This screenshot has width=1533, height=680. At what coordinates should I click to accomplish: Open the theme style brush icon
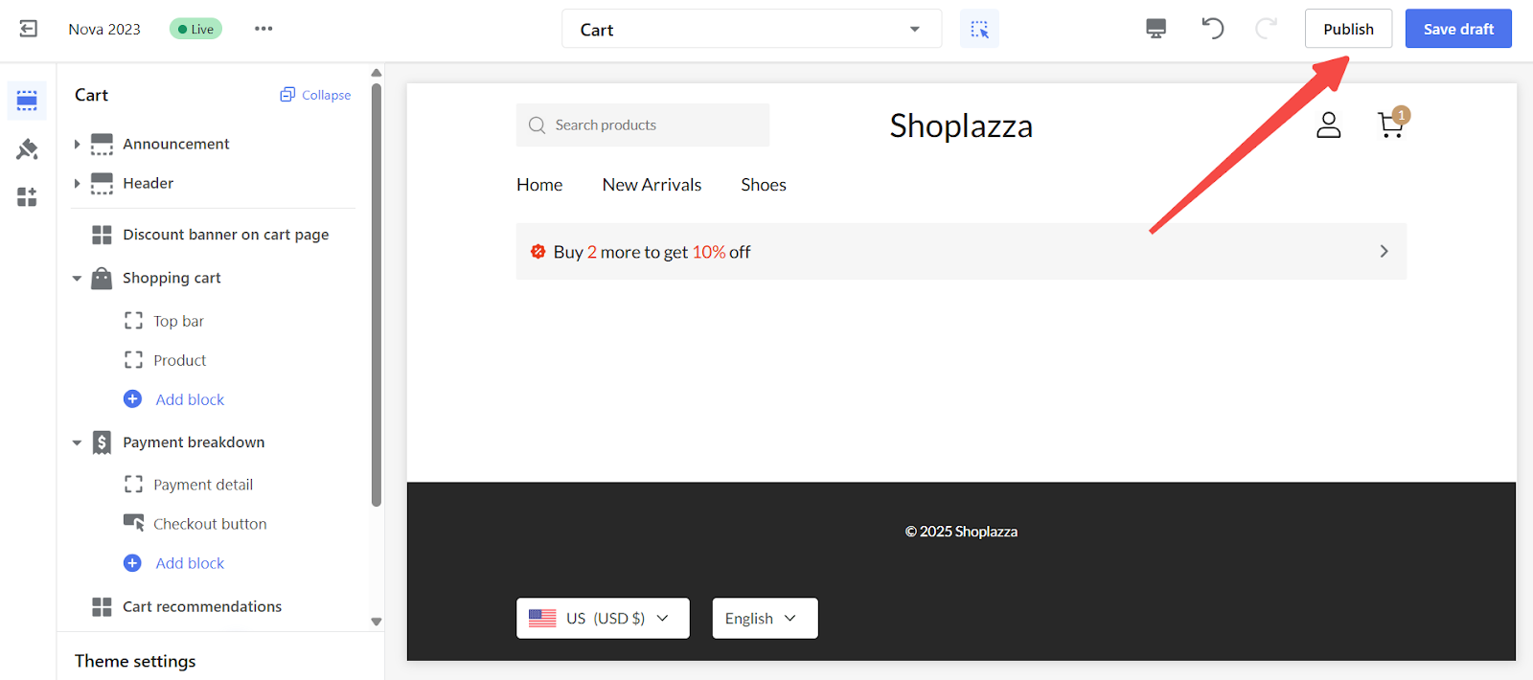point(27,149)
